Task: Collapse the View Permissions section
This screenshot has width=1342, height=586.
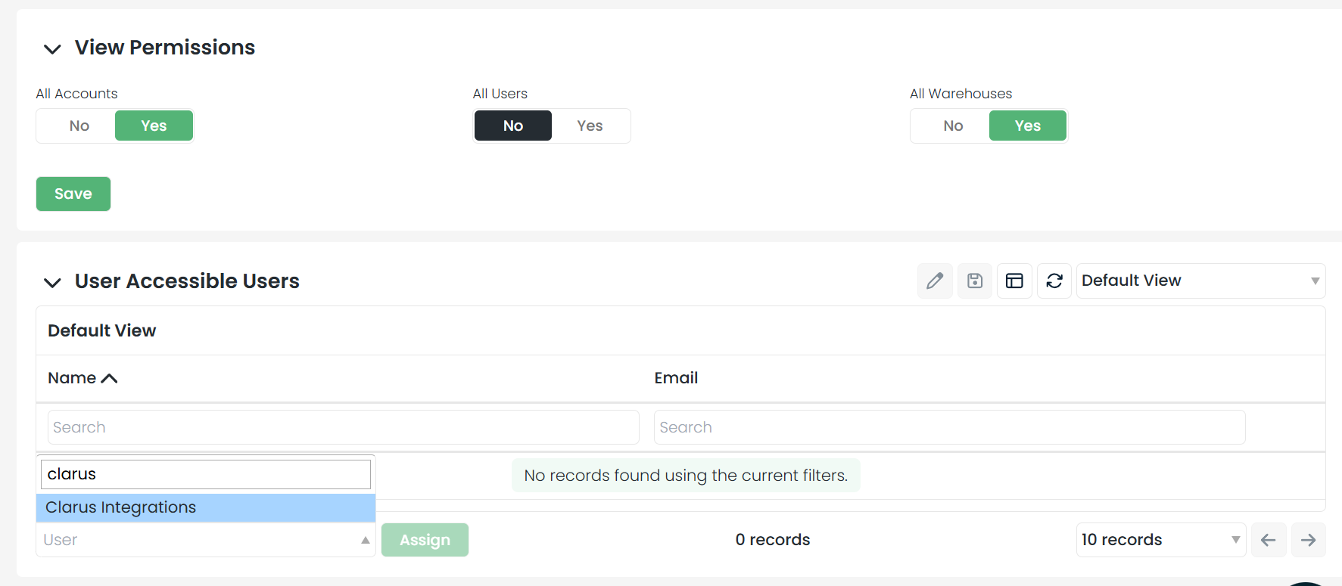Action: pos(52,49)
